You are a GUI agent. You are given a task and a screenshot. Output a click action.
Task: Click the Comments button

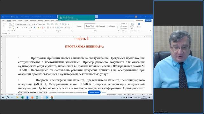pyautogui.click(x=139, y=21)
